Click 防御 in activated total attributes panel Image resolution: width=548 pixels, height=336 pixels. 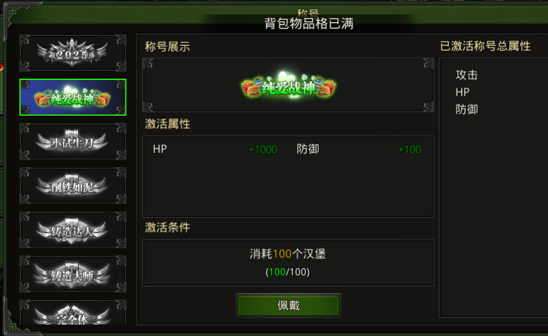[x=467, y=109]
